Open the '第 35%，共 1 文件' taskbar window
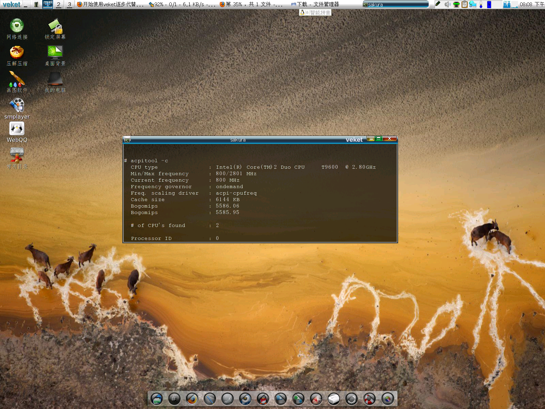The height and width of the screenshot is (409, 545). tap(251, 4)
